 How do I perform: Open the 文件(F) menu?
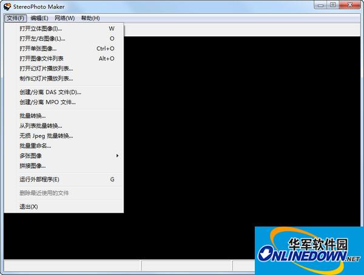tap(16, 18)
